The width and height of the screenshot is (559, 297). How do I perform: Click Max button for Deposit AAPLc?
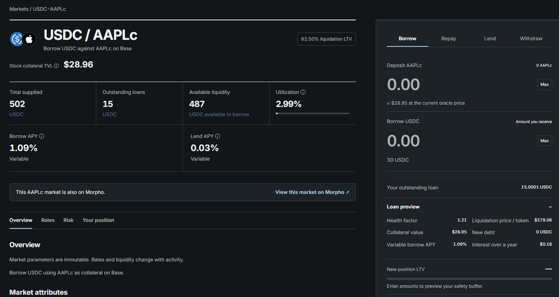coord(544,84)
